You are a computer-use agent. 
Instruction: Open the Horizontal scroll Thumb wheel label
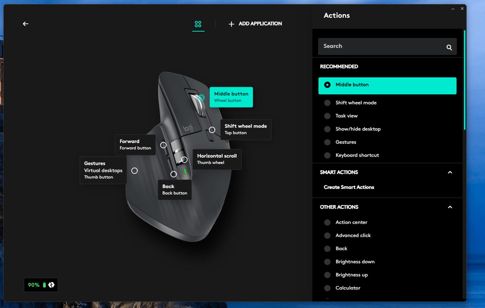pyautogui.click(x=217, y=159)
